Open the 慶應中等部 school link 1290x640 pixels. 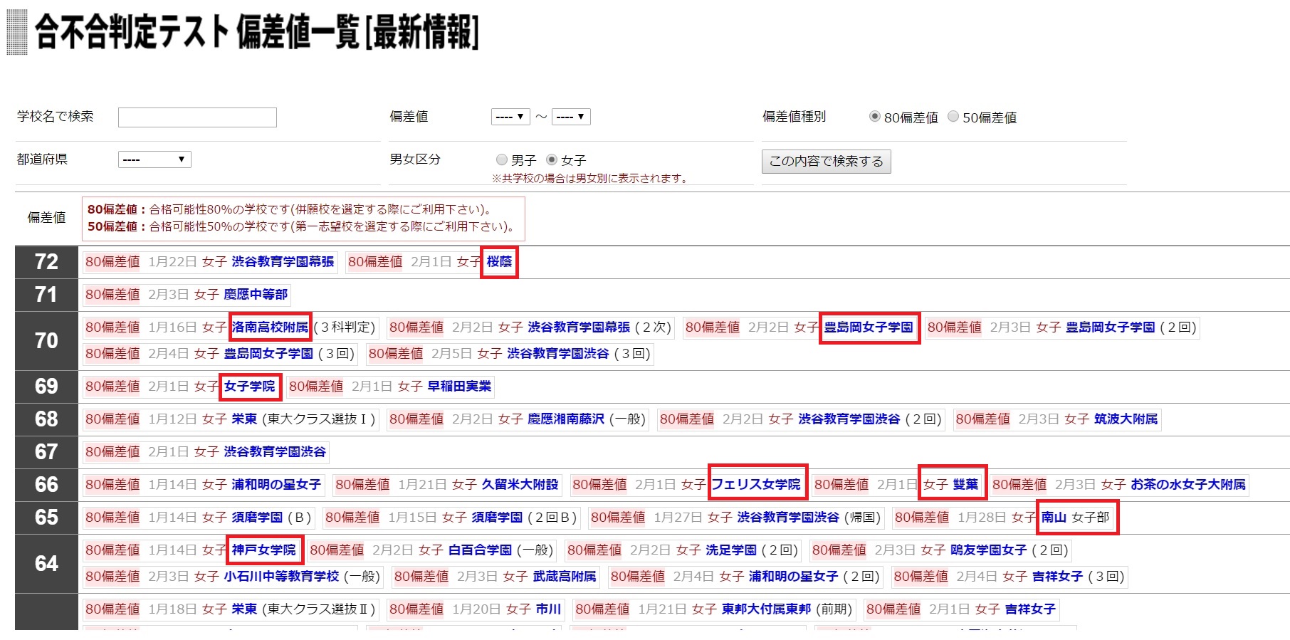point(256,295)
